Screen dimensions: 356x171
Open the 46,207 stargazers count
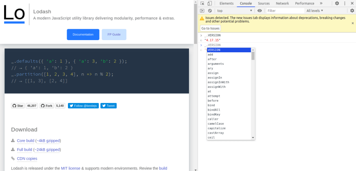(x=32, y=106)
